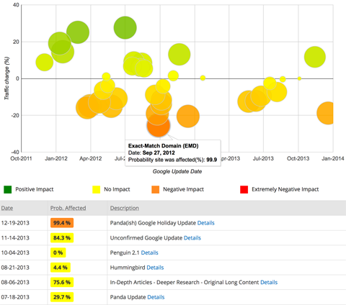This screenshot has height=305, width=346.
Task: Open Details link for In-Depth Articles row
Action: [x=269, y=283]
